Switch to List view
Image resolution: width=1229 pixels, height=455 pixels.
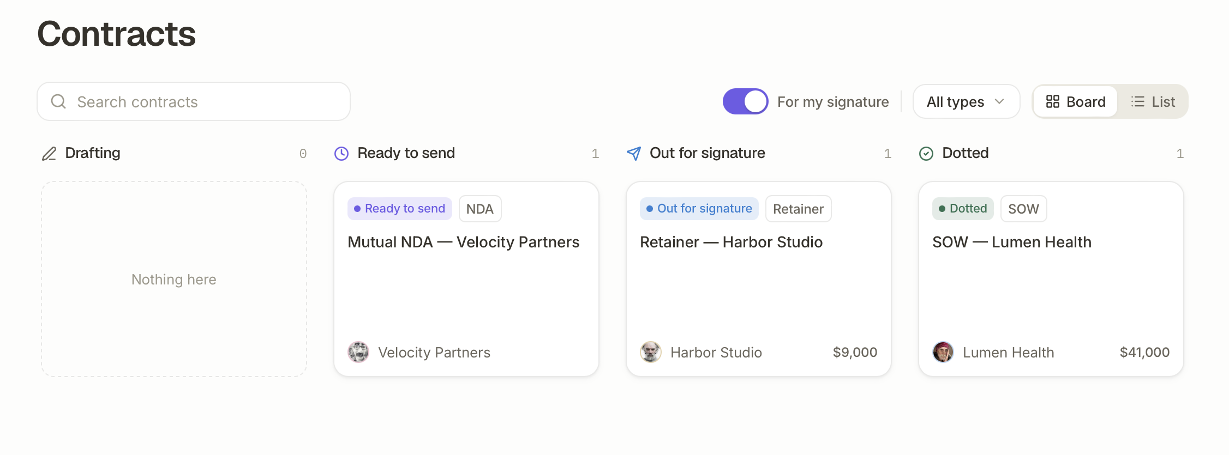point(1153,101)
